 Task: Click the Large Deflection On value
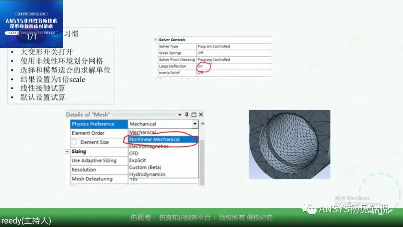[x=200, y=66]
